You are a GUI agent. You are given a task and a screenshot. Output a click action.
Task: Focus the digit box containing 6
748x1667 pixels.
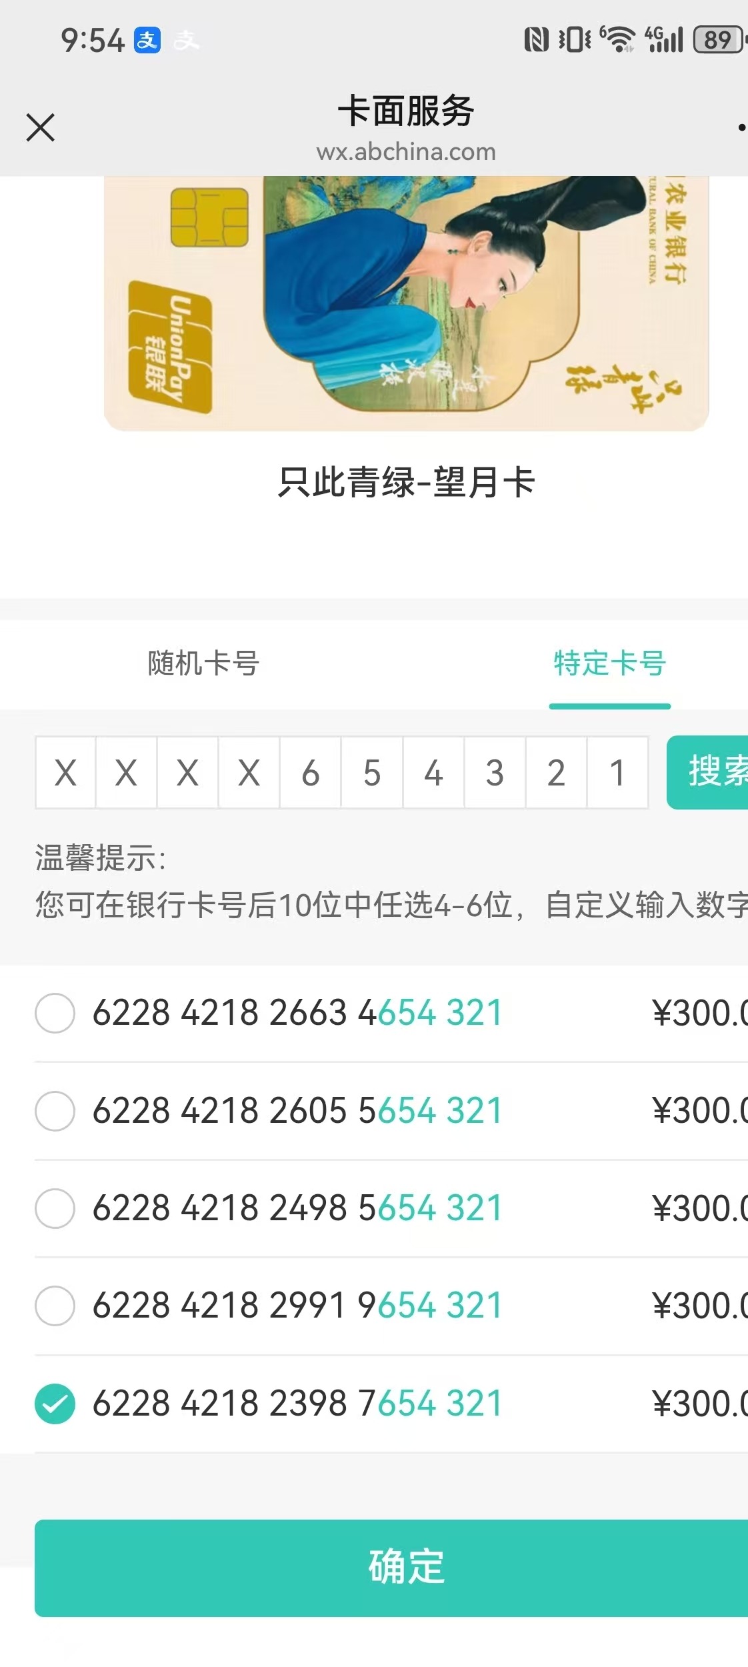(311, 772)
